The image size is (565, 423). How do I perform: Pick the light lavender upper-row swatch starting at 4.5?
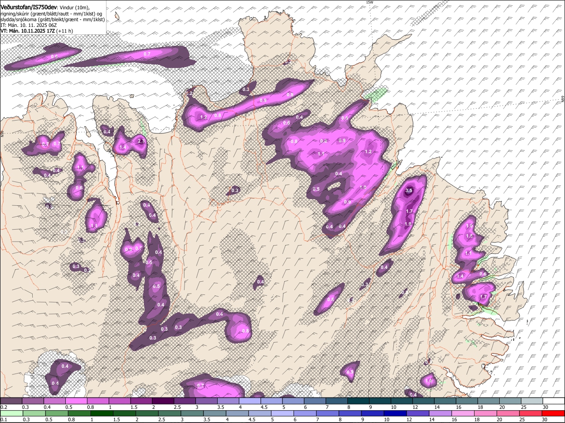click(271, 401)
